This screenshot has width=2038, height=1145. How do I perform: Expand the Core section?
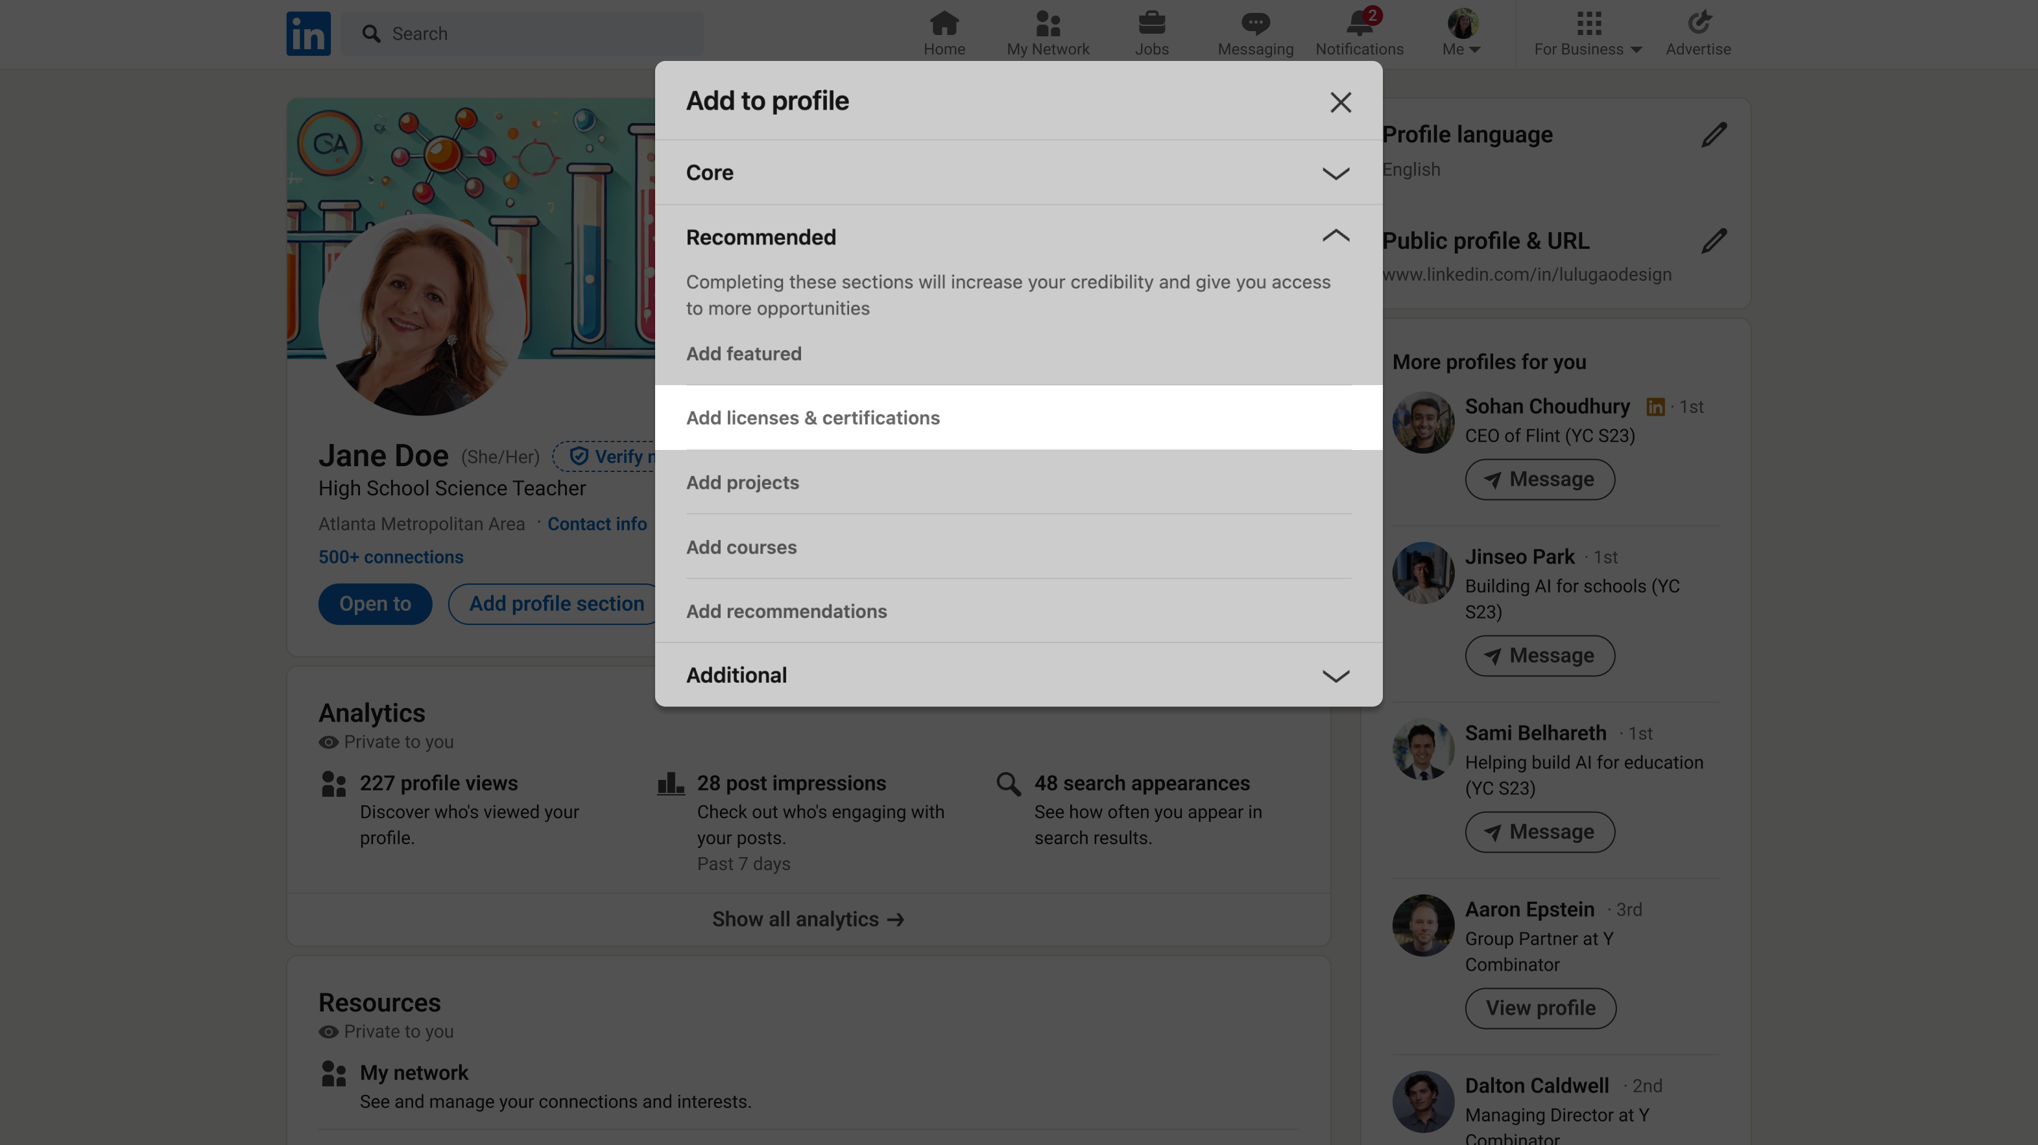[1018, 172]
